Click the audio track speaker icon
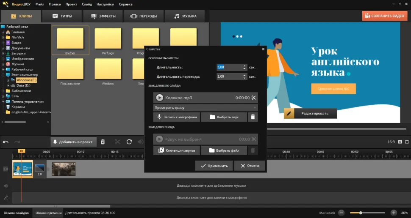Viewport: 411px width, 218px height. [6, 186]
